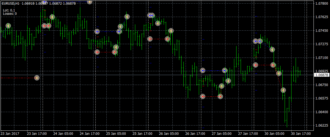Click the '27 Jan 17:00' time label
The width and height of the screenshot is (330, 137).
click(248, 134)
